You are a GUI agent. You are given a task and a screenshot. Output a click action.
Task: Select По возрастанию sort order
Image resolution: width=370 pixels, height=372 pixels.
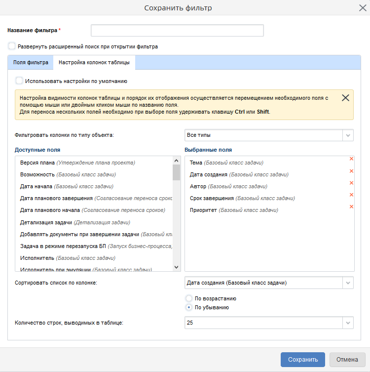coord(189,298)
